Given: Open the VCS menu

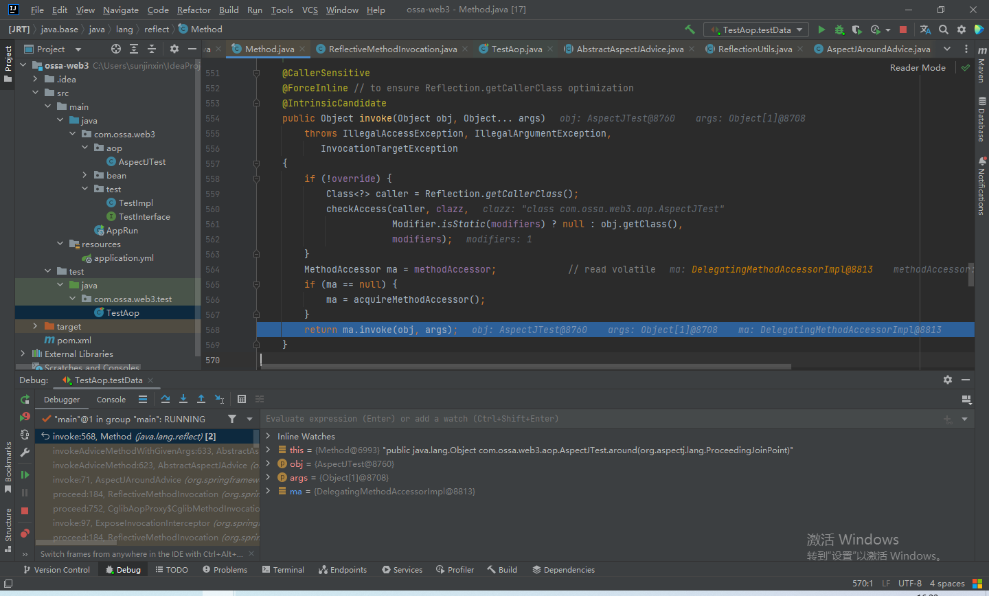Looking at the screenshot, I should click(310, 10).
